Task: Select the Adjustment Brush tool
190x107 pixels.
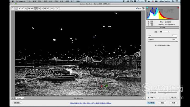Action: (42, 9)
